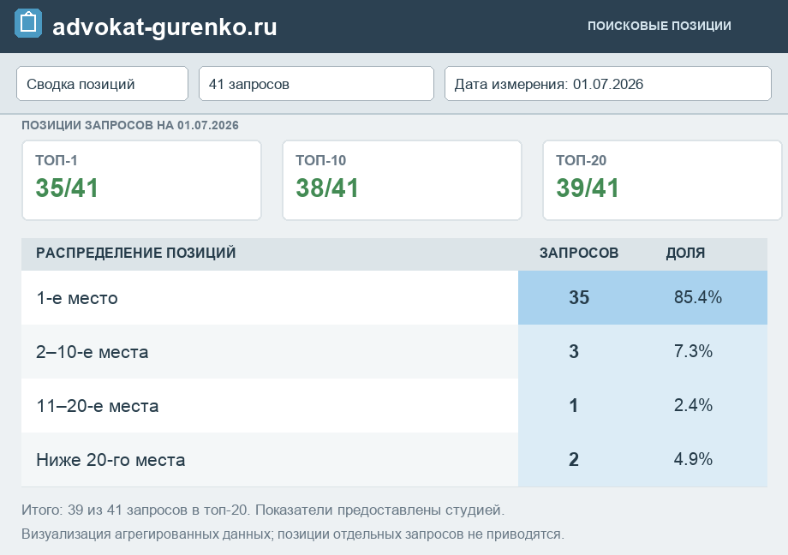Click the Сводка позиций field

click(103, 84)
